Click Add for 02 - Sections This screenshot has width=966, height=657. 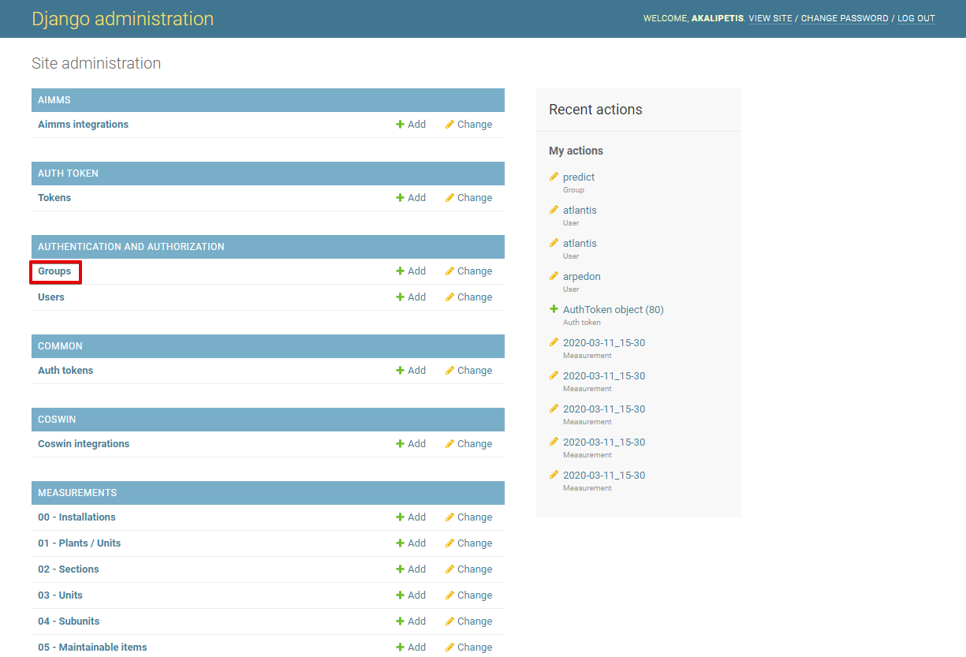(x=411, y=569)
